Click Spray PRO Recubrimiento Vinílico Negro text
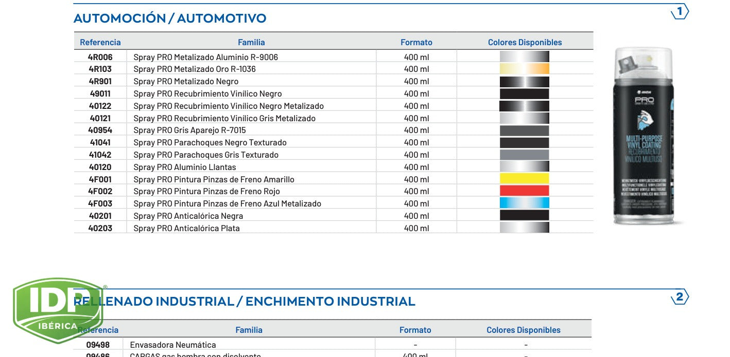 point(208,93)
